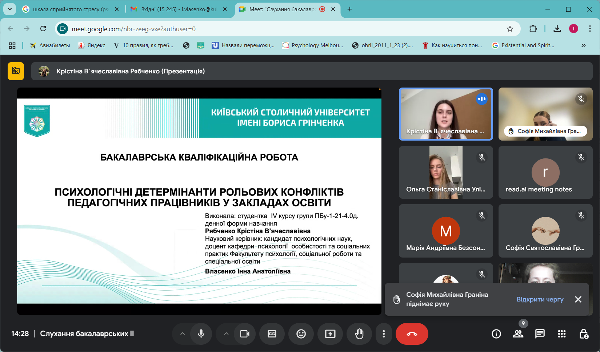Open the '10 правил, як треб...' bookmark
Screen dimensions: 600x352
click(143, 45)
